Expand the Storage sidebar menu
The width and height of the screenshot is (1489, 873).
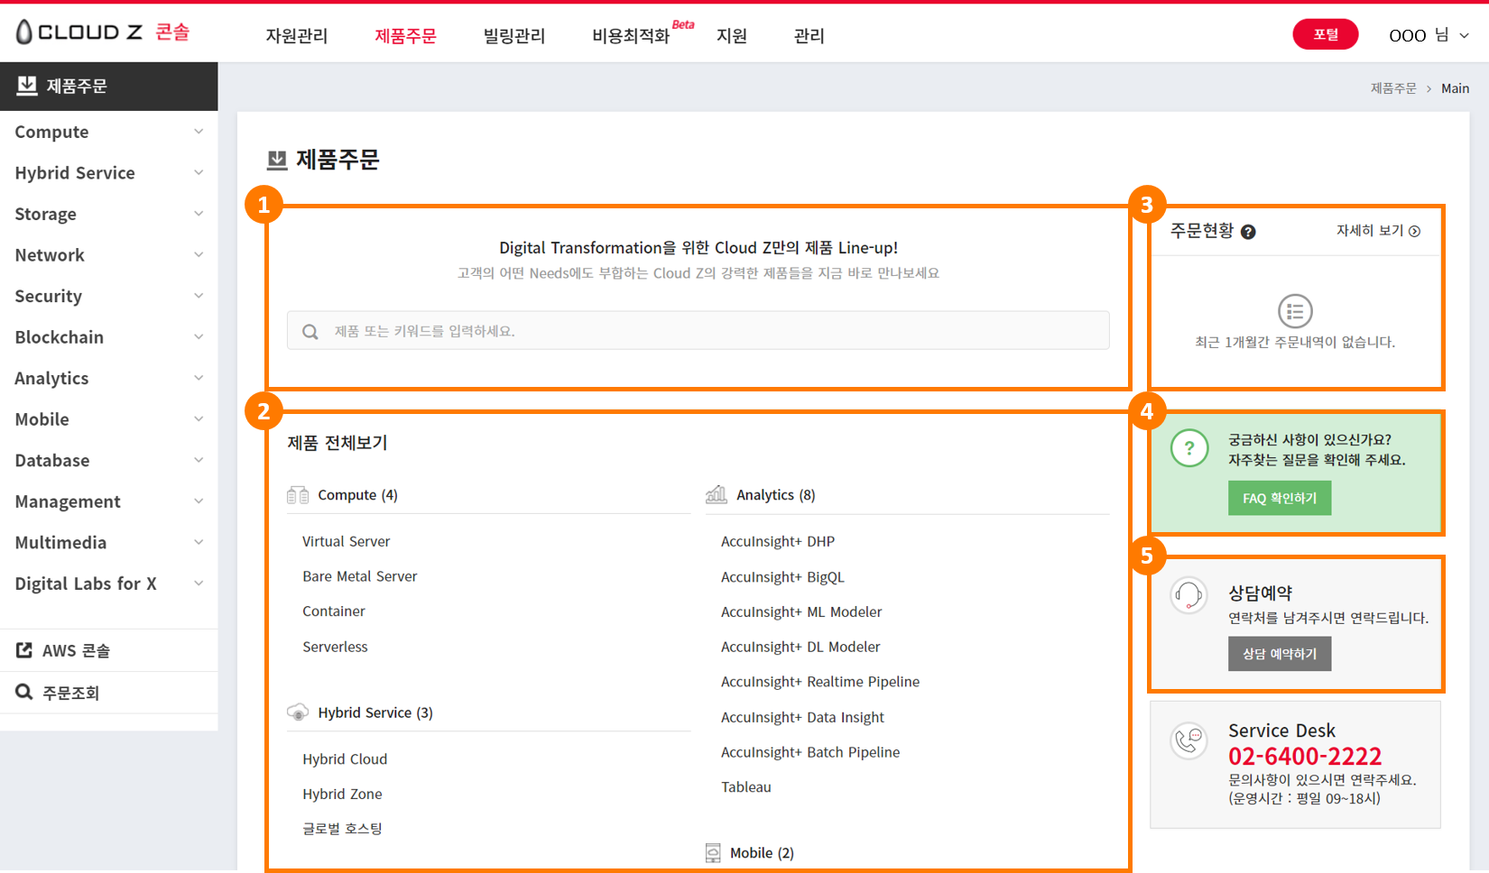pos(108,214)
